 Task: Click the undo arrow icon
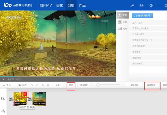click(32, 85)
